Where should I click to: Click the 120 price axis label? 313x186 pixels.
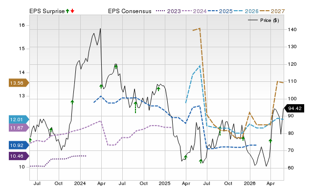pos(292,64)
